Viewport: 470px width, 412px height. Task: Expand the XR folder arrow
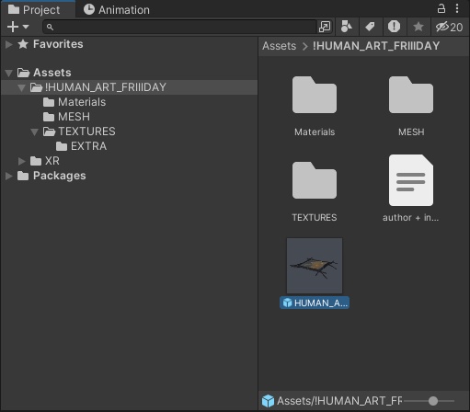(x=21, y=161)
